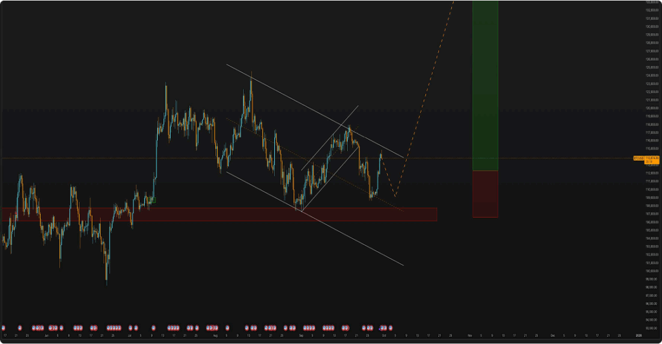The height and width of the screenshot is (344, 662).
Task: Click the horizontal orange current price line
Action: point(194,158)
